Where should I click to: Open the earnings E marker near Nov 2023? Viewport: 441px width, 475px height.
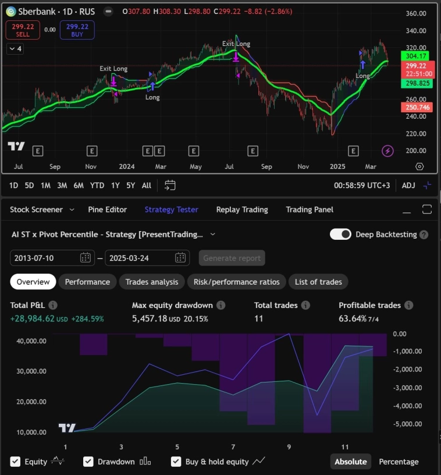click(x=92, y=151)
